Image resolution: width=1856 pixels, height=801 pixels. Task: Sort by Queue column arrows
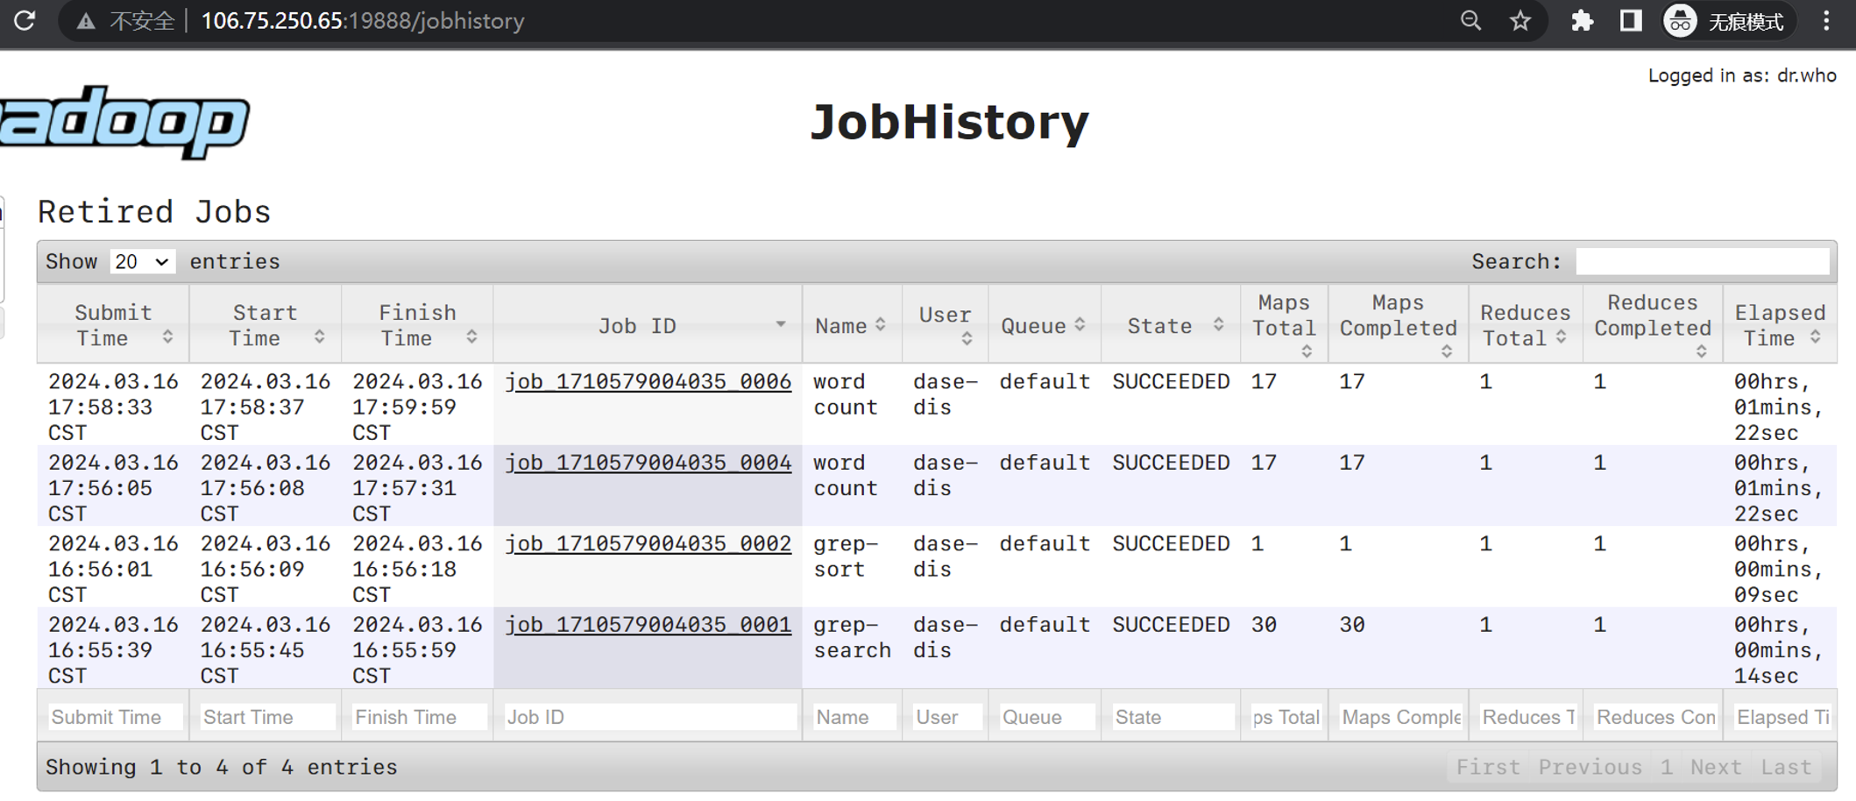(x=1080, y=325)
